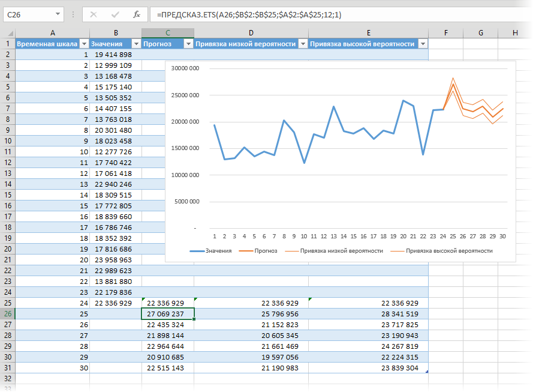533x392 pixels.
Task: Click the Insert Function fx icon
Action: tap(137, 14)
